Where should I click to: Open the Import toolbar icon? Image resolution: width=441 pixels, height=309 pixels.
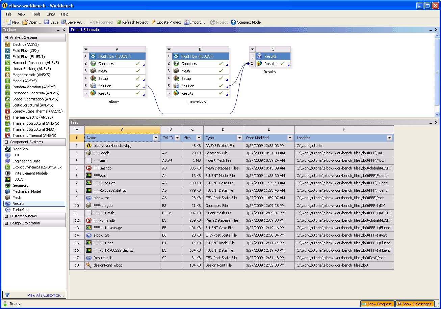pyautogui.click(x=187, y=22)
